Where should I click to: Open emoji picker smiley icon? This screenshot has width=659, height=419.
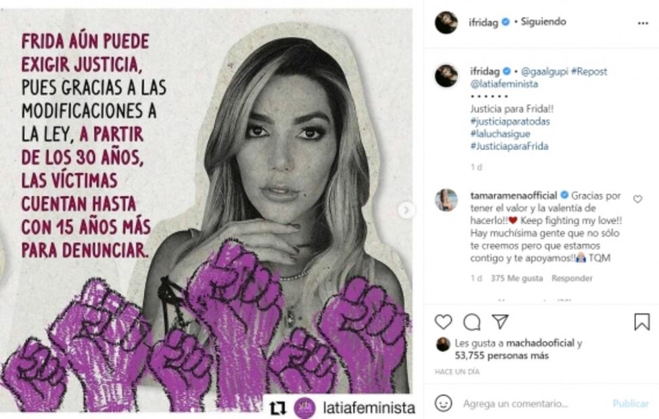click(x=443, y=403)
